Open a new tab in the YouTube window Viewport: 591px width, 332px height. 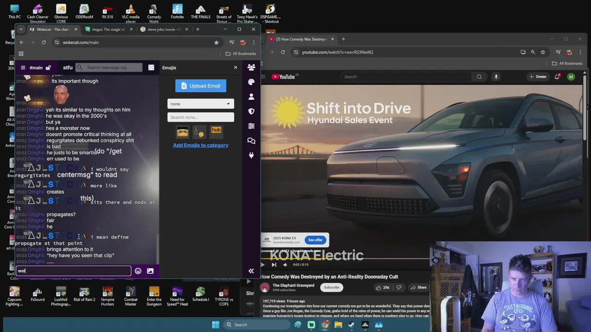[343, 39]
